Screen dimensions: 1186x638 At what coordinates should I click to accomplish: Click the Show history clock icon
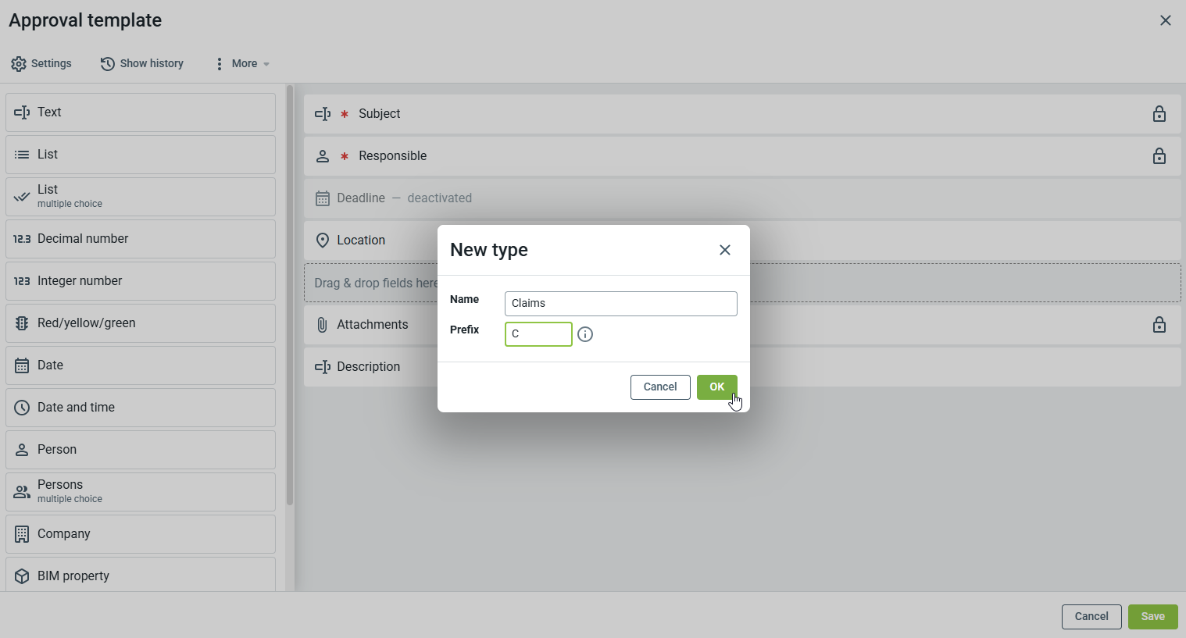point(108,64)
